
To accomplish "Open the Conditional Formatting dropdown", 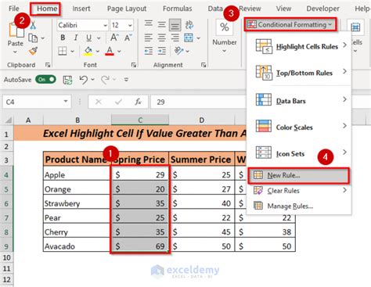I will (x=290, y=25).
